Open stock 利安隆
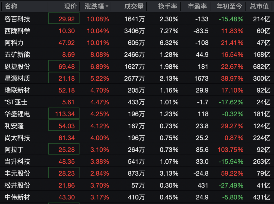The image size is (274, 204). tap(14, 126)
